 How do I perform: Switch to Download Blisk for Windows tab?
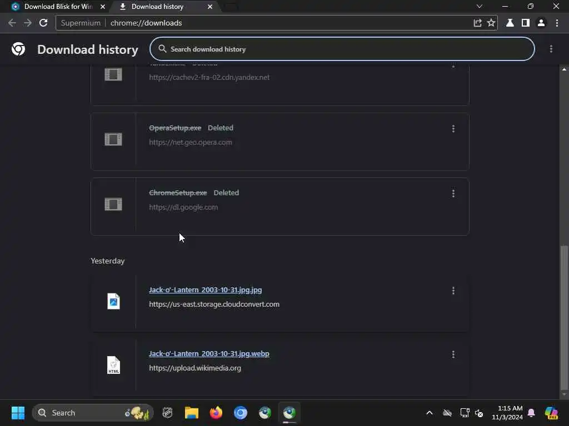(x=58, y=7)
